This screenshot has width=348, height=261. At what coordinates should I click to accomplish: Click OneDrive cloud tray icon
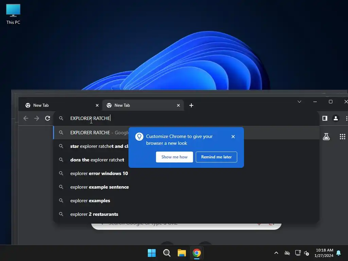[x=287, y=253]
